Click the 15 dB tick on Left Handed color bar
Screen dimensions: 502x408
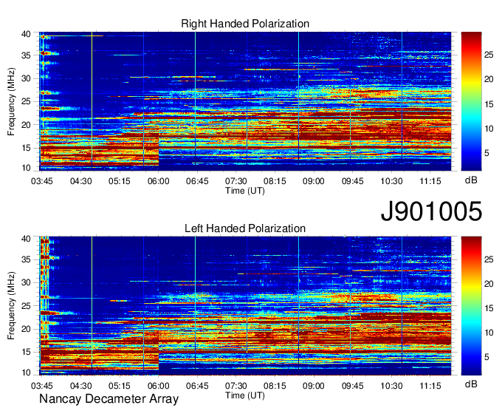click(489, 308)
